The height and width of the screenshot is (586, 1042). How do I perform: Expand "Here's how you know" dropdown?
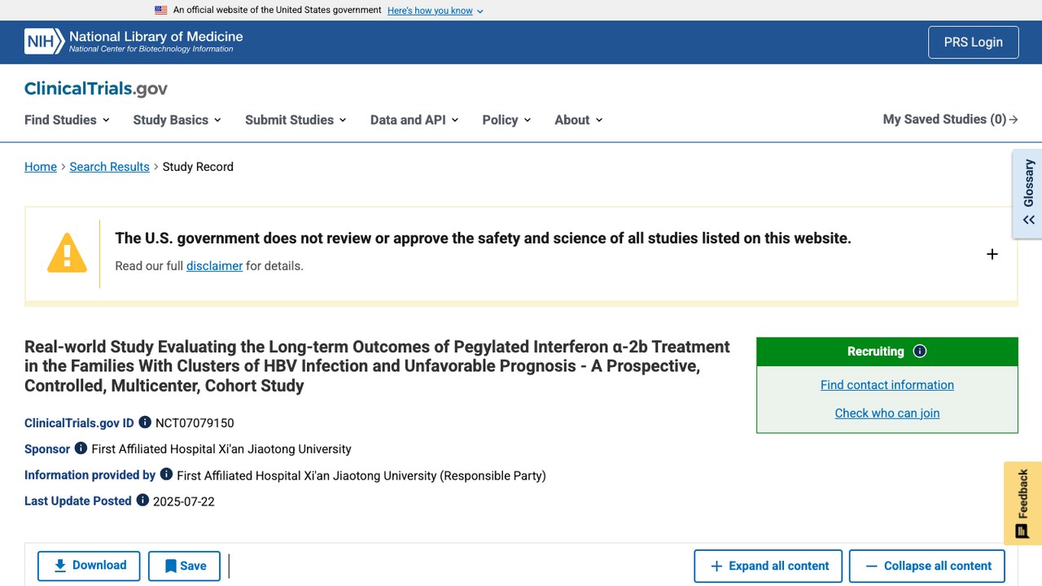coord(436,11)
